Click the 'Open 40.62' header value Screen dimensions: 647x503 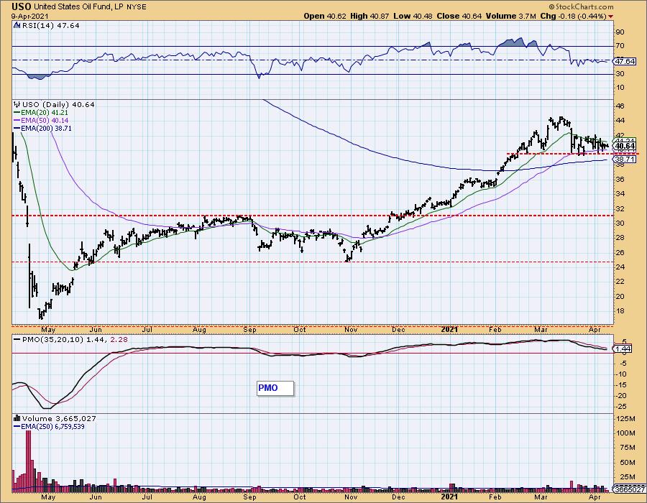[x=325, y=16]
